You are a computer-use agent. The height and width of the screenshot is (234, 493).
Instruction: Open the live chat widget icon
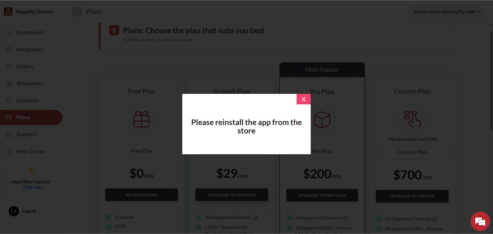480,221
